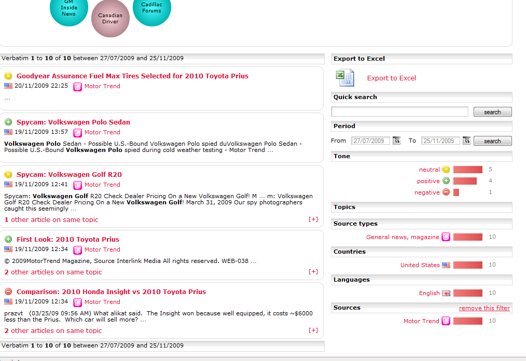Expand related articles under Honda Insight vs Prius

click(x=313, y=330)
